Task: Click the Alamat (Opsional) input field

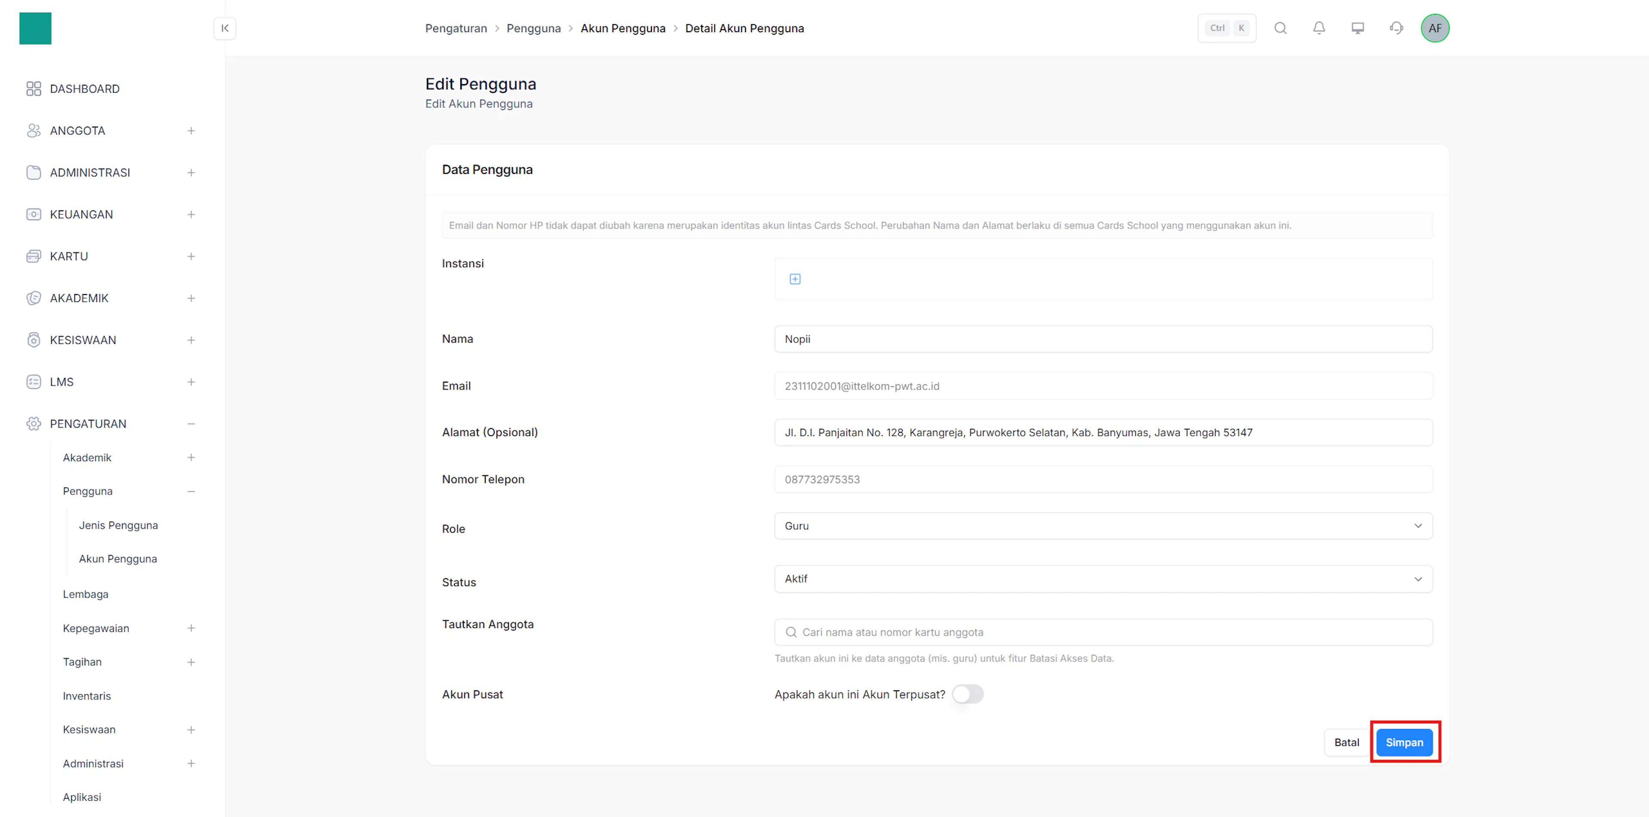Action: click(x=1103, y=432)
